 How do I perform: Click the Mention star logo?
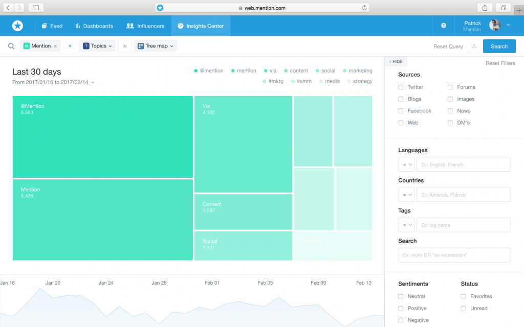(18, 26)
